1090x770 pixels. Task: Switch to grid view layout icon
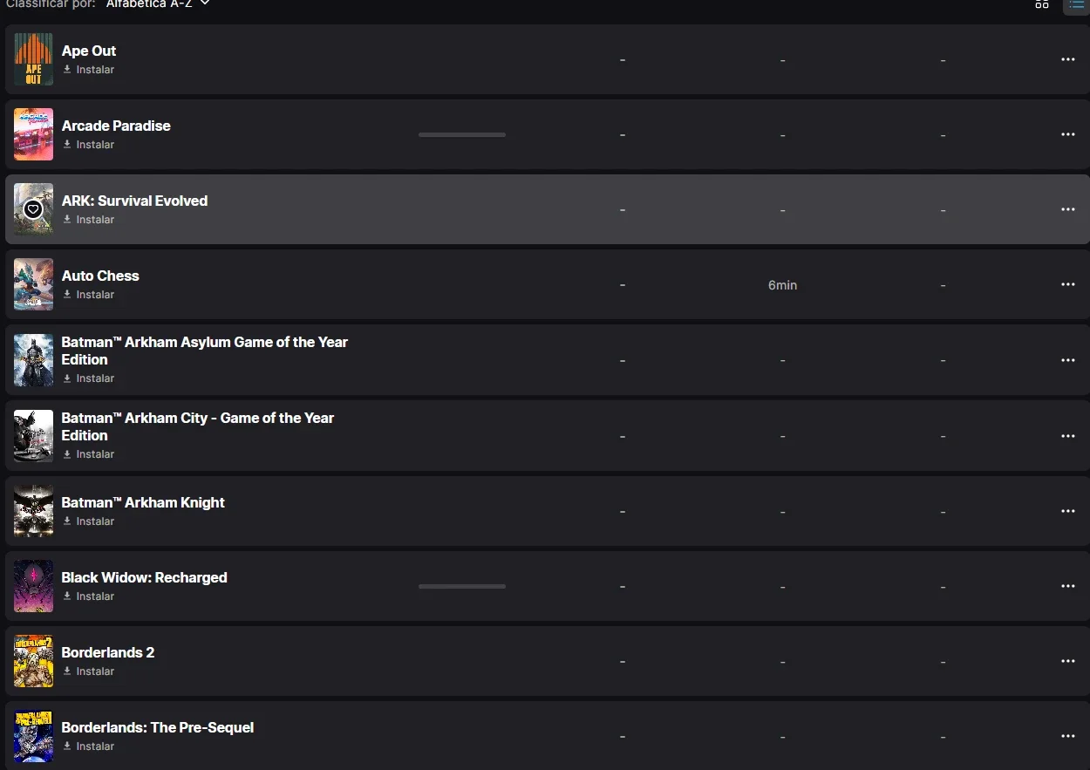1042,3
